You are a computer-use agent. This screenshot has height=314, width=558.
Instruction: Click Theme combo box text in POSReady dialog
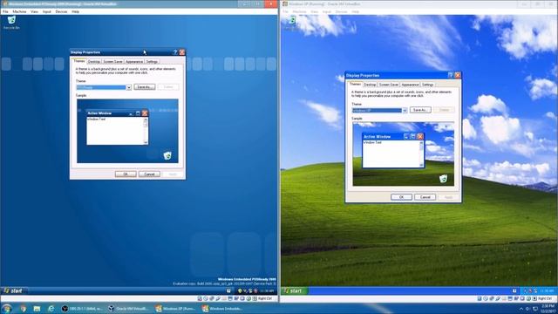pos(101,87)
